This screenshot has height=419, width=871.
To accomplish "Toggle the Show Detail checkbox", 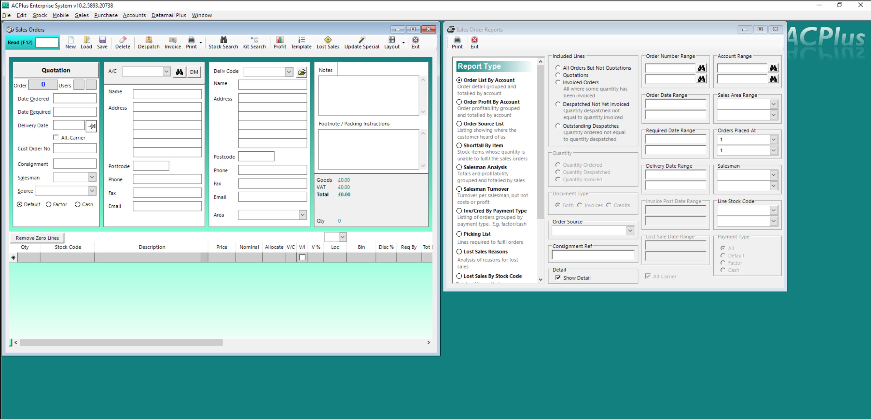I will pos(558,278).
